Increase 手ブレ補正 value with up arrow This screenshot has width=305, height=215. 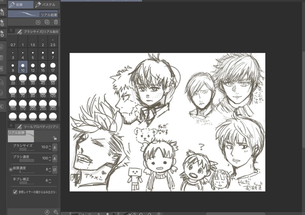coord(50,179)
